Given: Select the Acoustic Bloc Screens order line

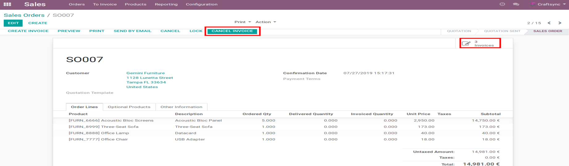Looking at the screenshot, I should click(x=111, y=120).
